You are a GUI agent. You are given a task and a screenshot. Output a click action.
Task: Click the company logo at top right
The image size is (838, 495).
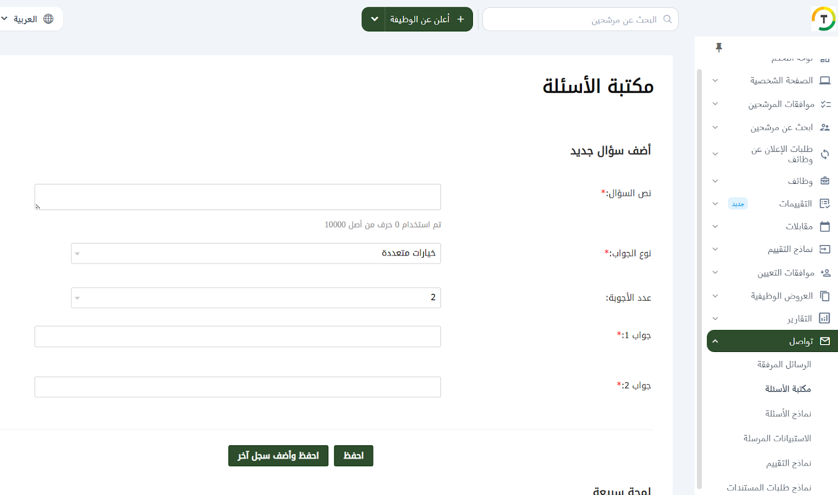point(823,19)
